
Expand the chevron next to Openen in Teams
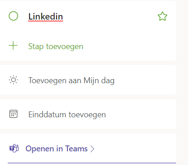pyautogui.click(x=92, y=149)
